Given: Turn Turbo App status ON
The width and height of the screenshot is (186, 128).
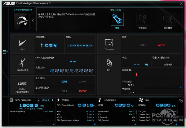Looking at the screenshot, I should (143, 45).
